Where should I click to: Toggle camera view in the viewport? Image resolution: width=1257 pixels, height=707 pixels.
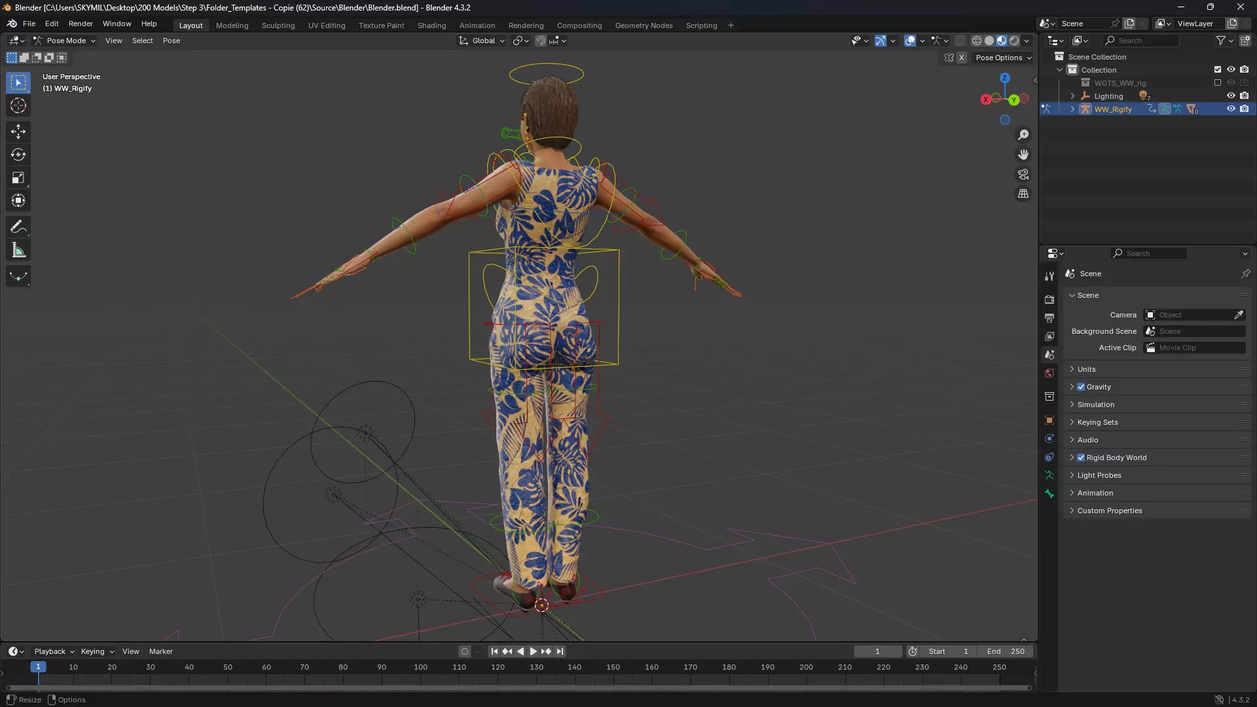click(x=1023, y=174)
